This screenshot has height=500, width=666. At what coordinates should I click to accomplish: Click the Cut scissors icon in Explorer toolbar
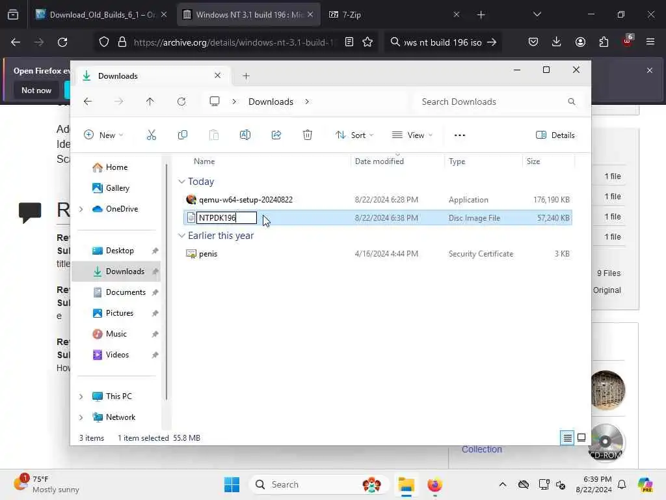click(x=151, y=135)
